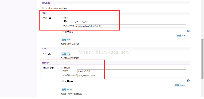Viewport: 204px width, 99px height.
Task: Click the Maven Name input field
Action: (132, 71)
